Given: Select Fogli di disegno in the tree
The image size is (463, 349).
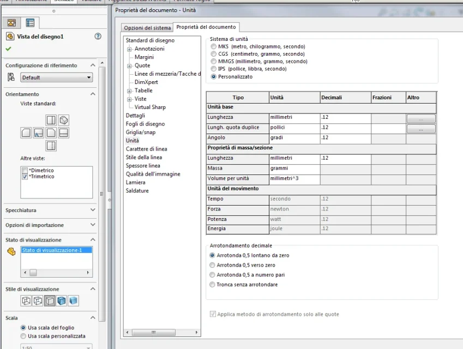Looking at the screenshot, I should tap(145, 124).
